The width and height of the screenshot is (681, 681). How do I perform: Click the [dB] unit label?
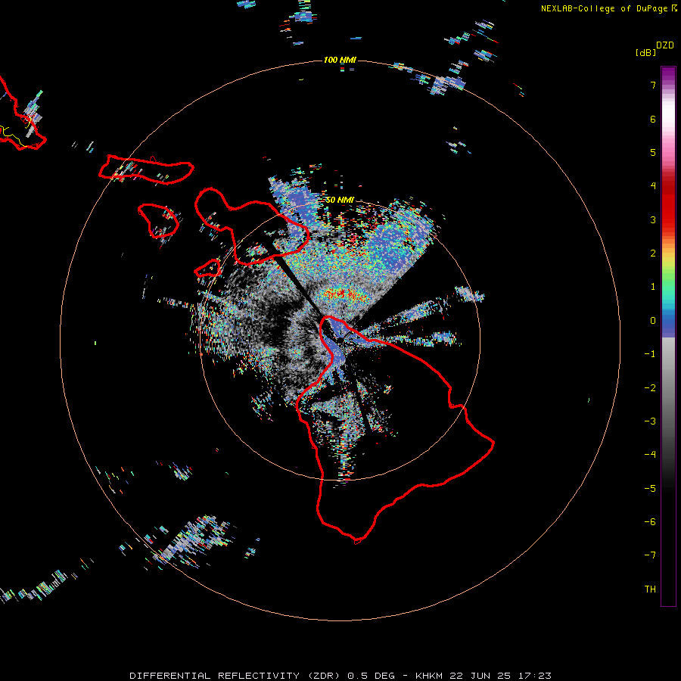click(646, 52)
